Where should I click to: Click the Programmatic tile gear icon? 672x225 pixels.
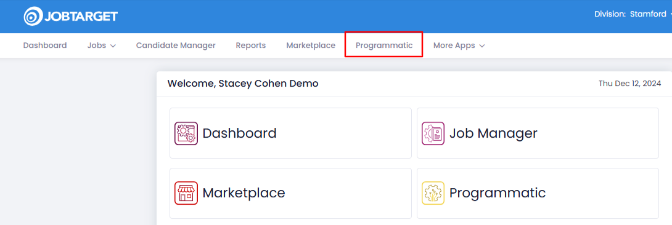point(433,193)
